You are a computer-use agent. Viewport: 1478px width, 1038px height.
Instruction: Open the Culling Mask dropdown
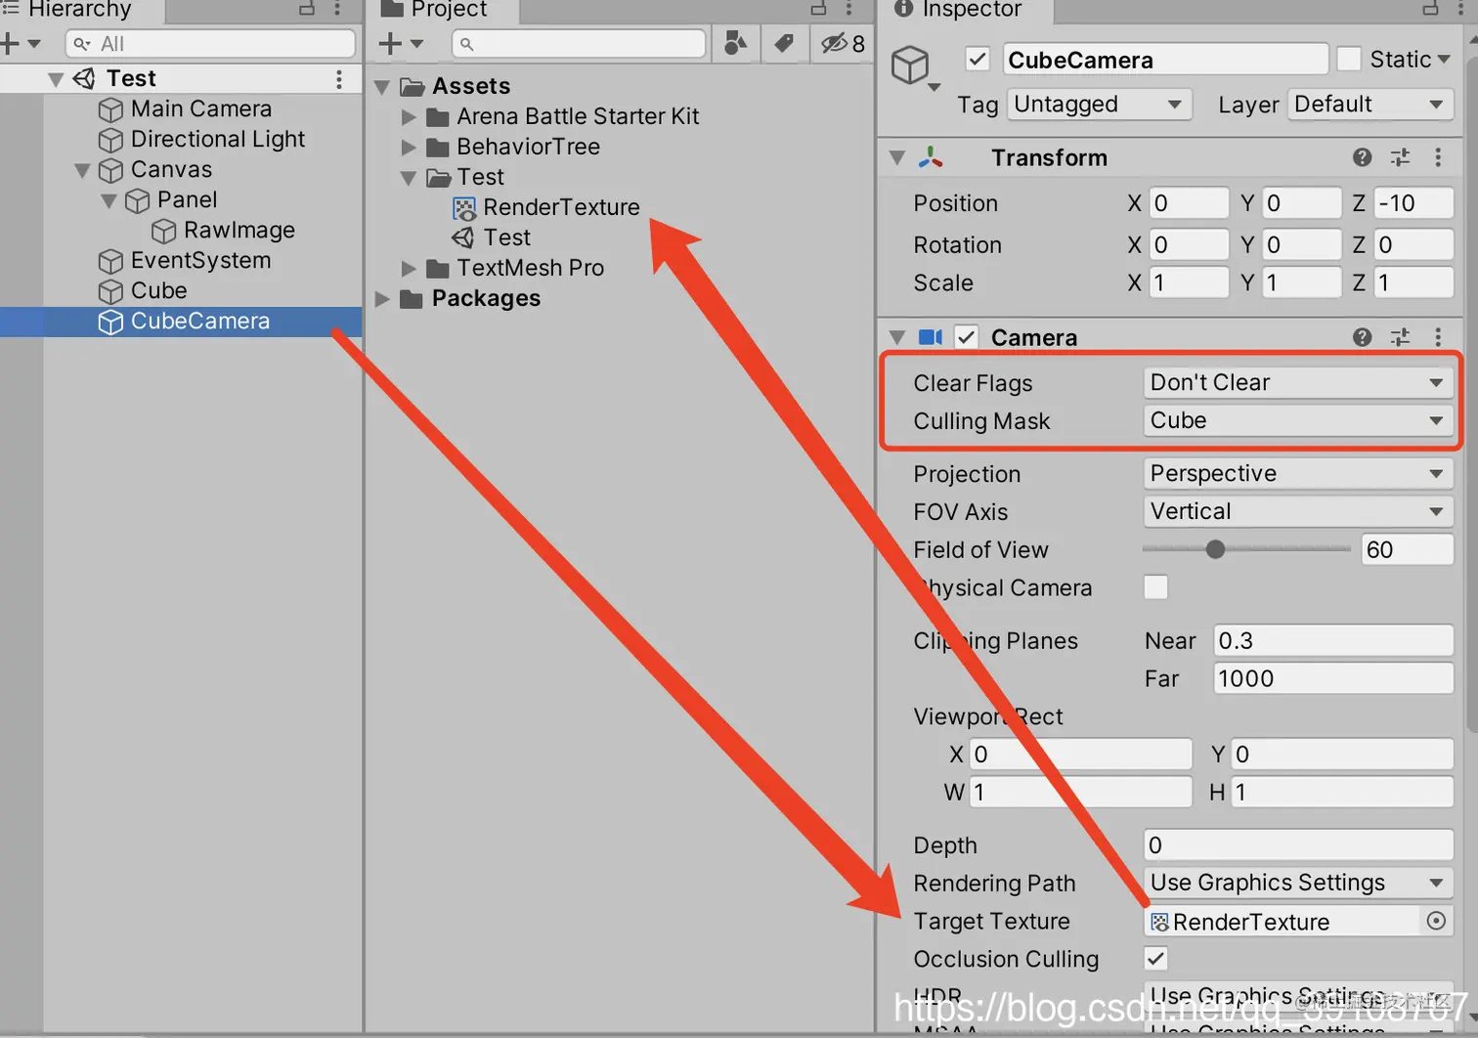point(1297,420)
